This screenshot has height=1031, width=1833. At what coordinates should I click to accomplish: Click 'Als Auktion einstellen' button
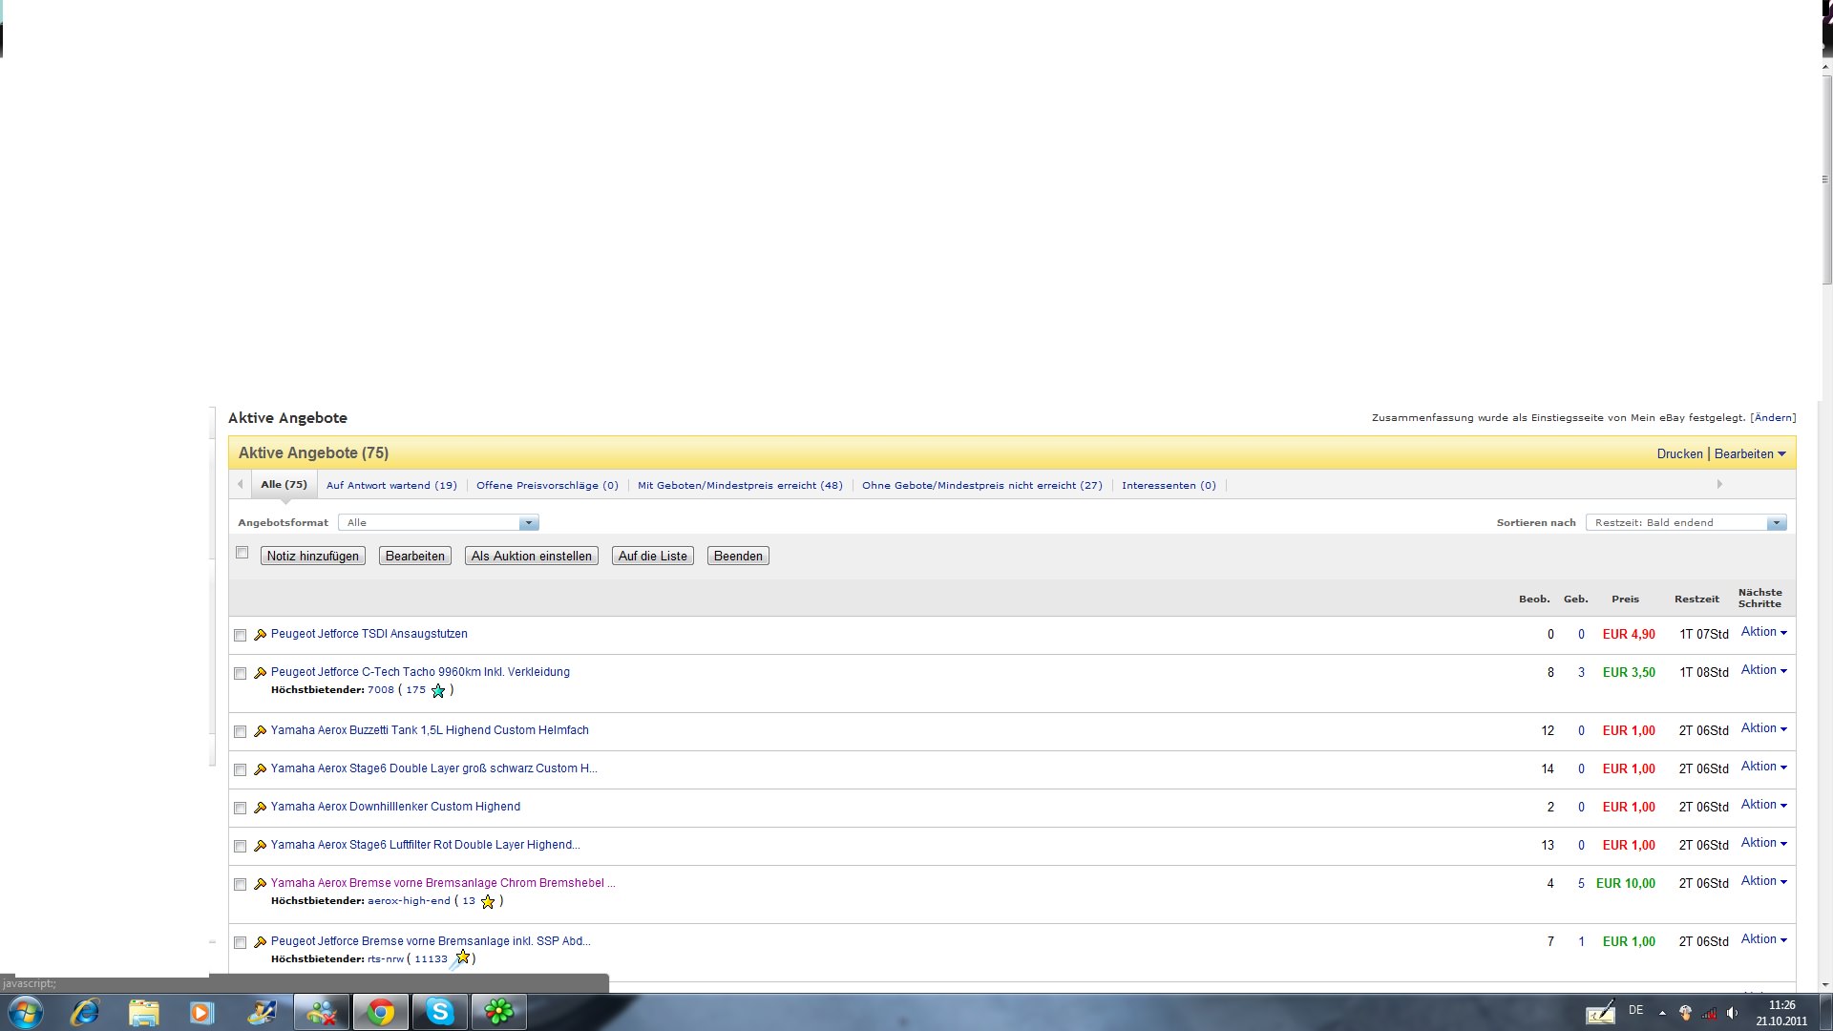[532, 557]
